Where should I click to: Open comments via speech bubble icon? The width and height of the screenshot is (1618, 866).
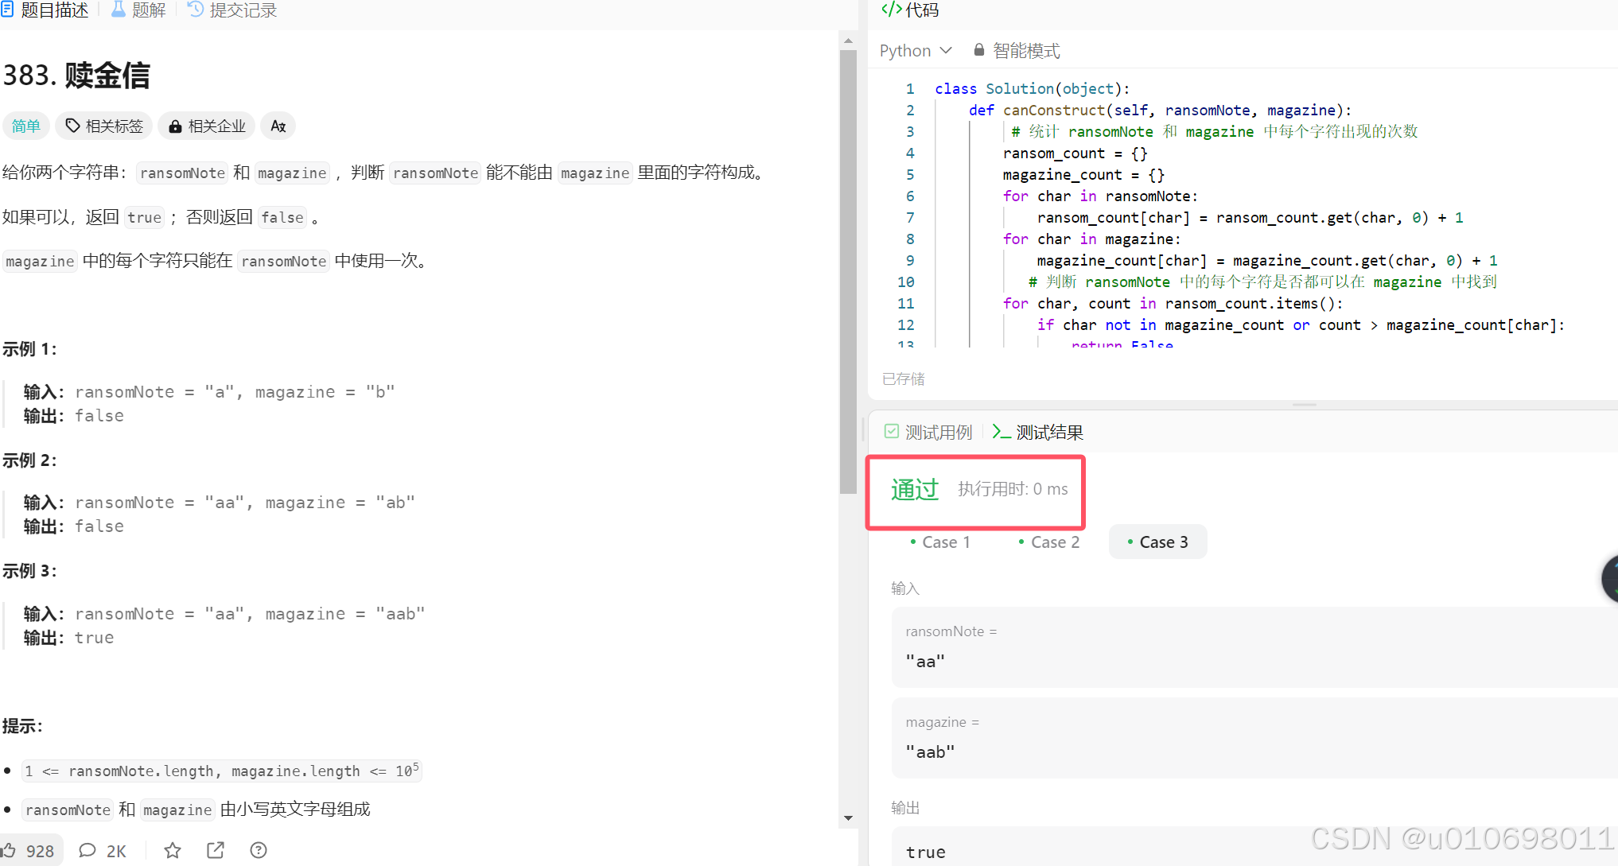[88, 850]
